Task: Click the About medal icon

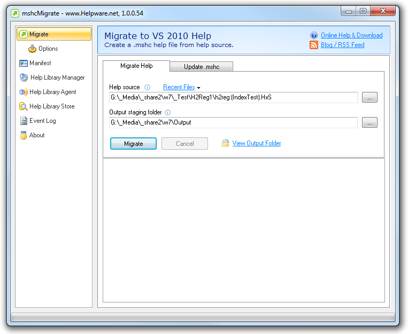Action: [24, 135]
